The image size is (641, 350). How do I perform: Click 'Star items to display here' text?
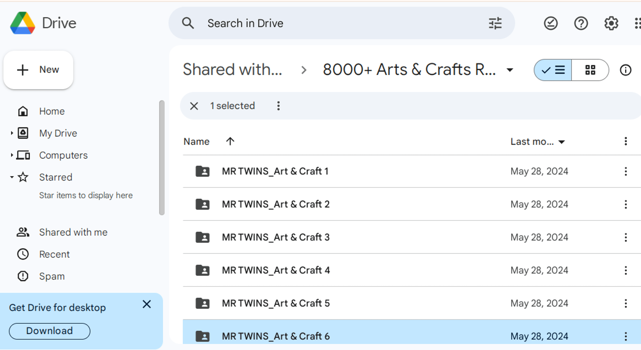[x=86, y=196]
